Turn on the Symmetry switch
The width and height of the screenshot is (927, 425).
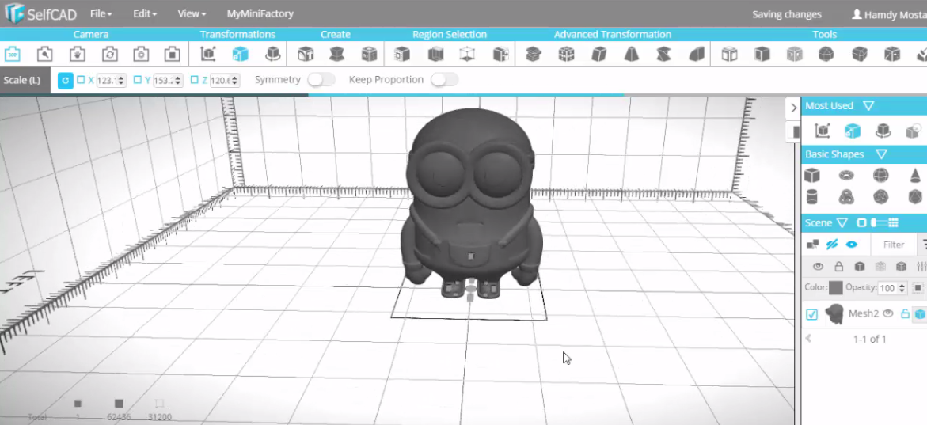click(x=321, y=79)
